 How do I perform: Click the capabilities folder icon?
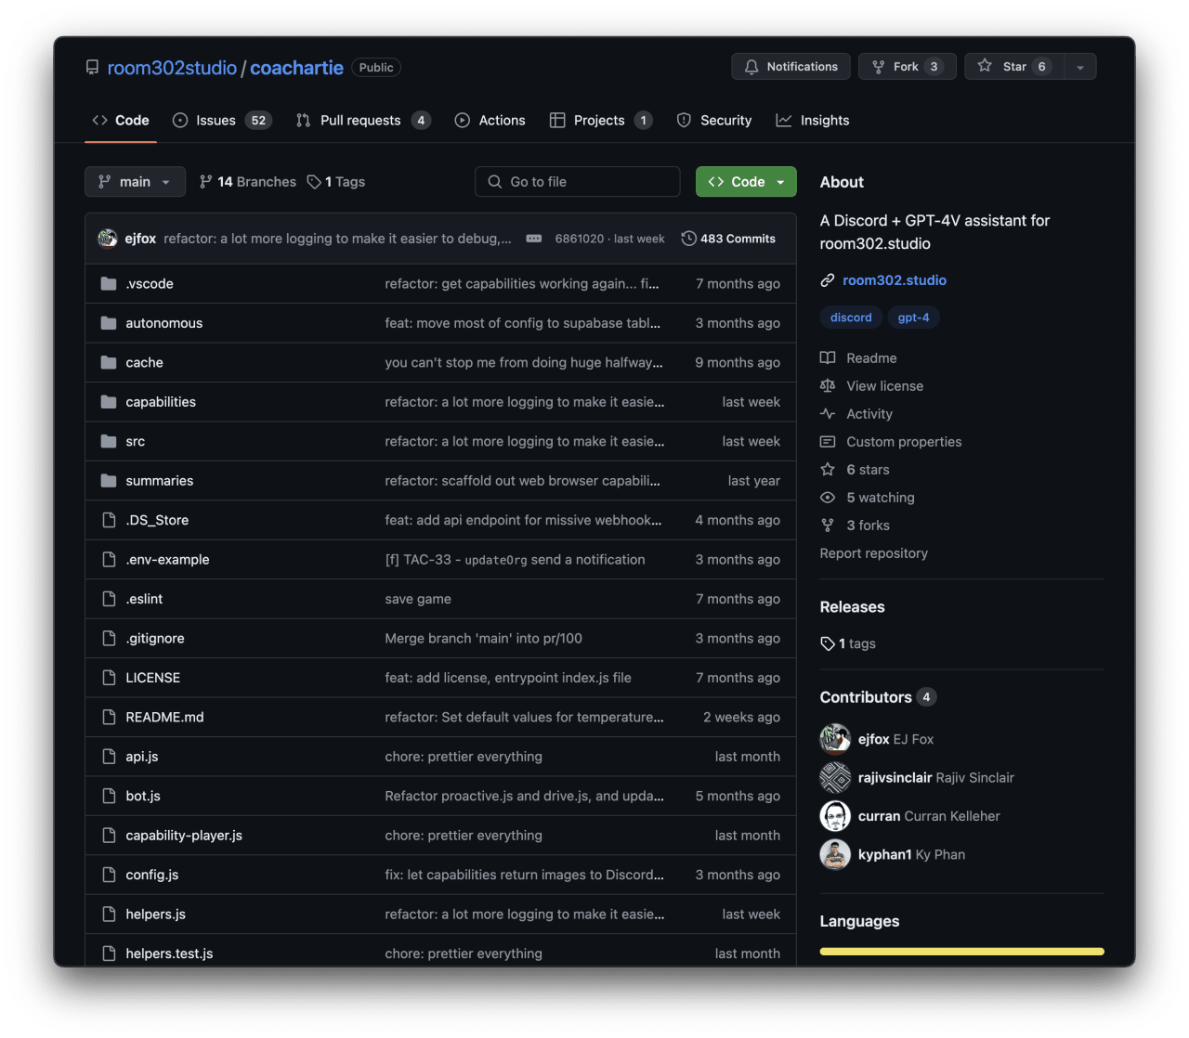(108, 401)
